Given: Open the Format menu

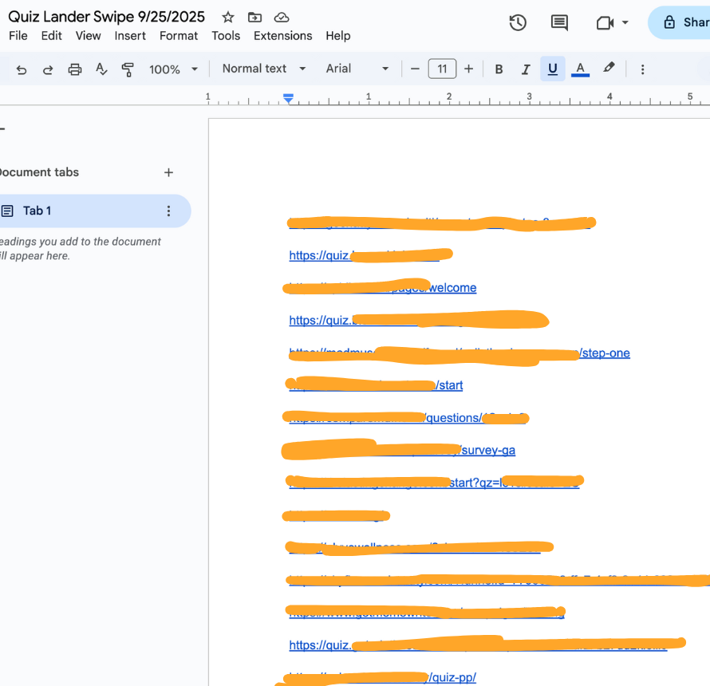Looking at the screenshot, I should pos(179,36).
